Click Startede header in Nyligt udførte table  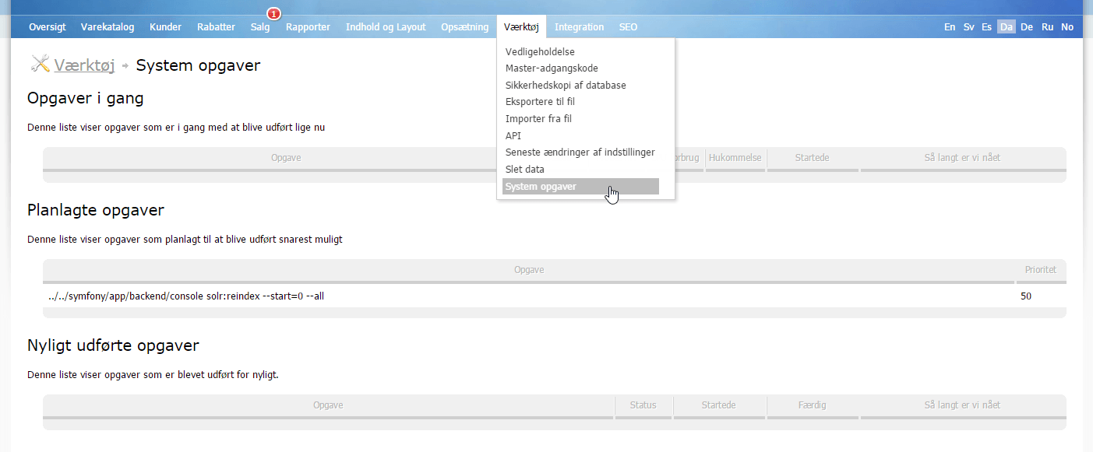(720, 405)
